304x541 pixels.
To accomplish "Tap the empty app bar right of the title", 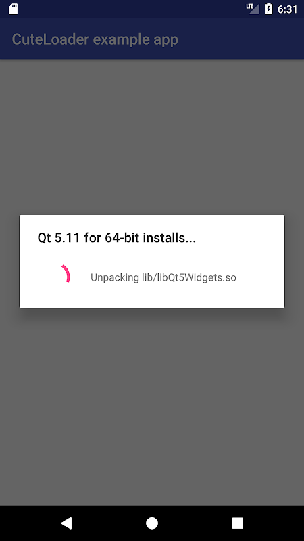I will (x=241, y=39).
